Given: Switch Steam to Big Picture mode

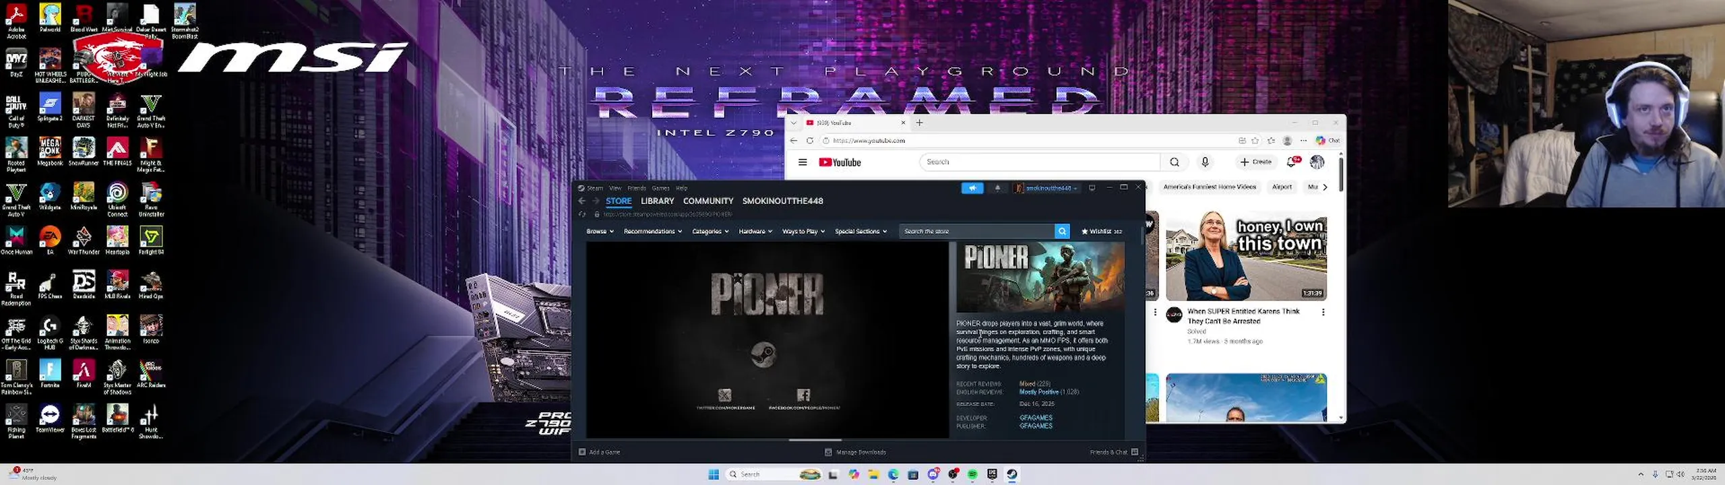Looking at the screenshot, I should point(1092,188).
